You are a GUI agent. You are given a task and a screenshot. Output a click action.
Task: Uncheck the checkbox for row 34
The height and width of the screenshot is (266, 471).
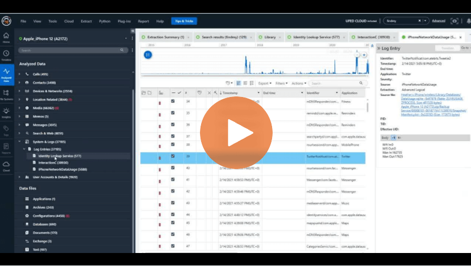173,101
